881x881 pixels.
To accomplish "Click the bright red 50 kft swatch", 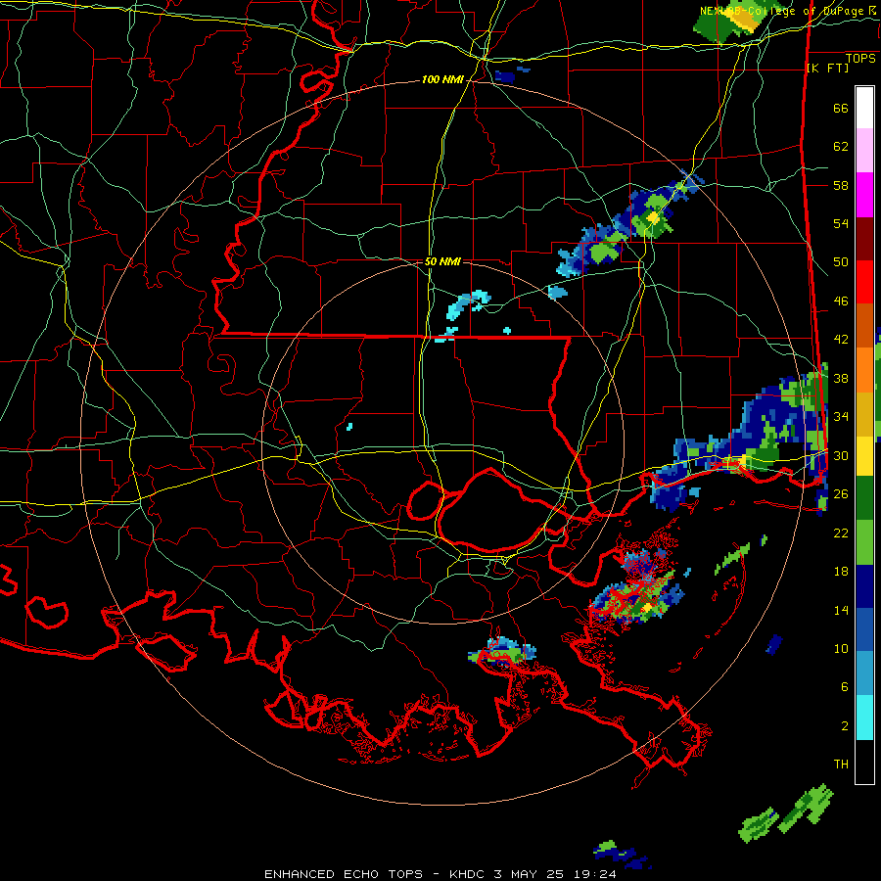I will pos(864,282).
